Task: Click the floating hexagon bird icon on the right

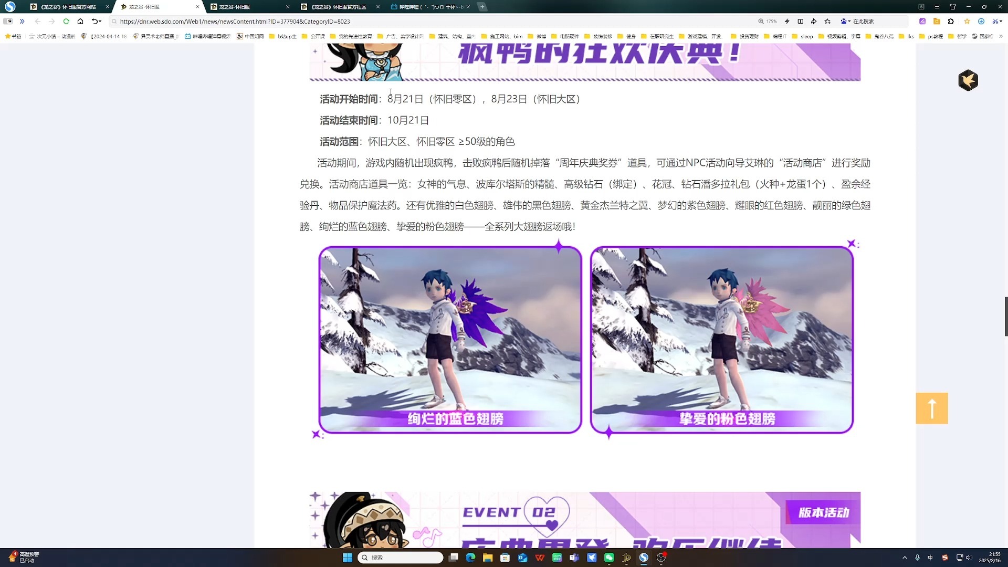Action: pyautogui.click(x=968, y=80)
